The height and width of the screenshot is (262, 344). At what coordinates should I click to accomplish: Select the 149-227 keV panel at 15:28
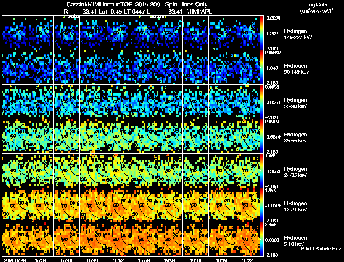15,33
